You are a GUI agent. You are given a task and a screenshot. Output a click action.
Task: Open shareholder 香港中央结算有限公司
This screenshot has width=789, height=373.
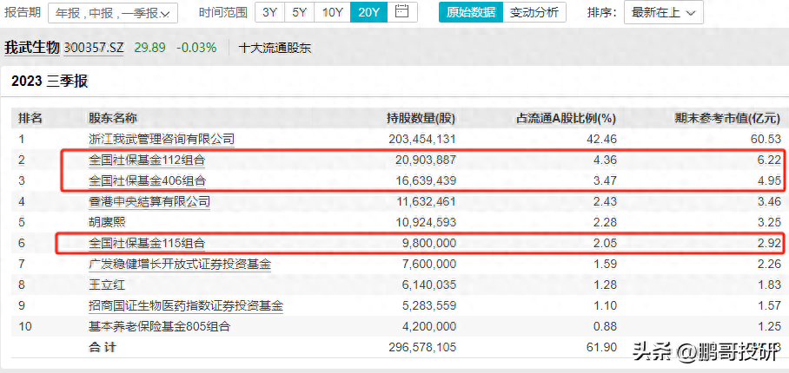click(x=149, y=202)
